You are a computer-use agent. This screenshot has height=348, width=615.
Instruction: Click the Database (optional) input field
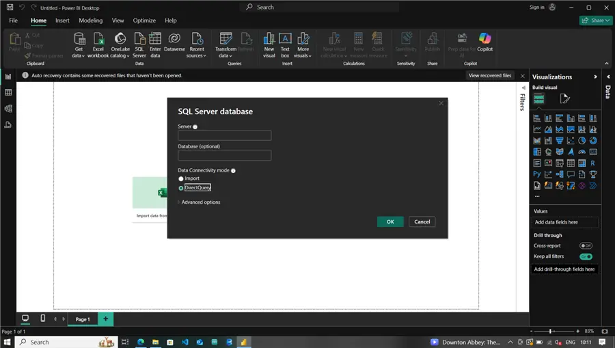pos(224,155)
